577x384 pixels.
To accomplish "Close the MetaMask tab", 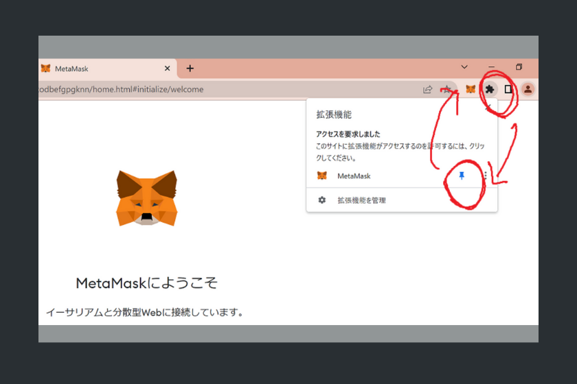I will [167, 69].
